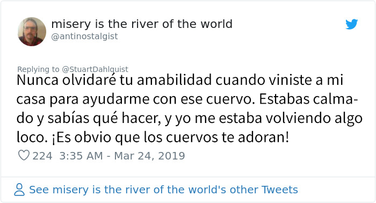Open the @antinostalgist handle
The height and width of the screenshot is (203, 376).
(84, 37)
